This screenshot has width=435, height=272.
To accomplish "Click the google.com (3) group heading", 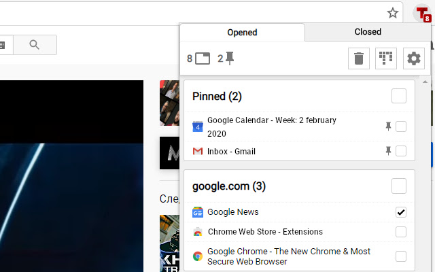I will tap(229, 186).
